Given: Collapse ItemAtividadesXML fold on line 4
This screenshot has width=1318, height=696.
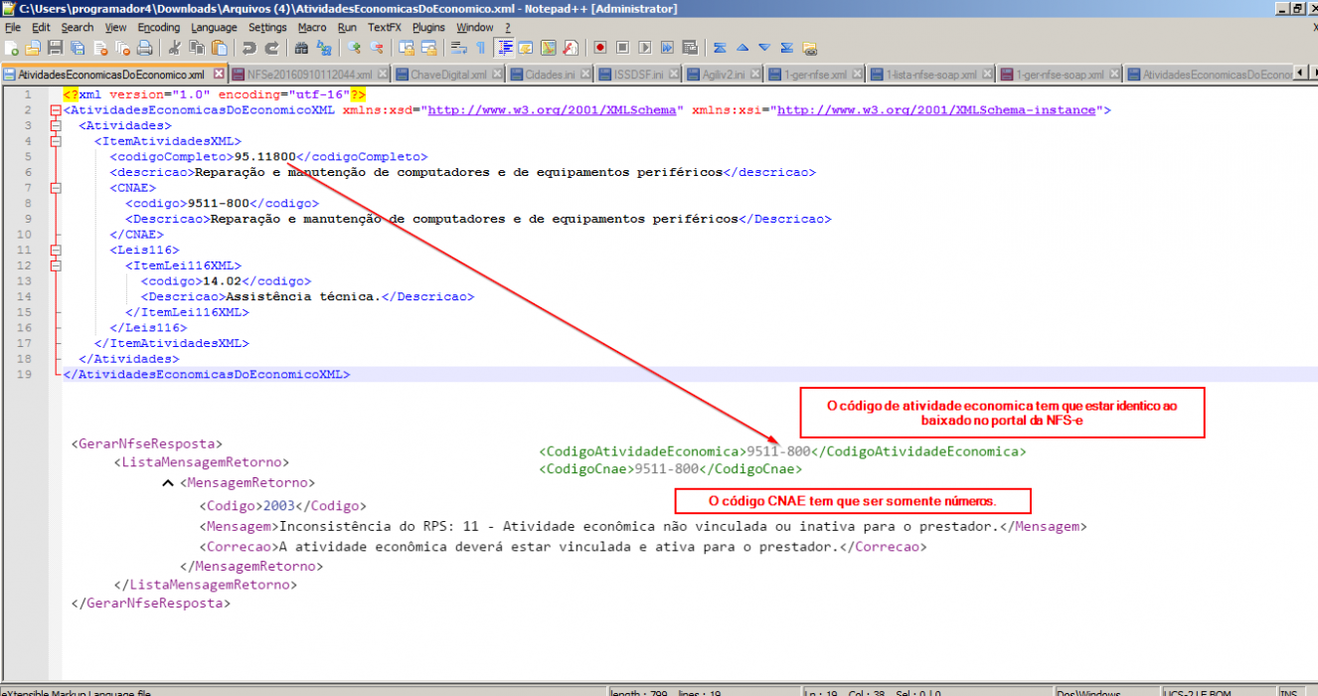Looking at the screenshot, I should [x=55, y=141].
